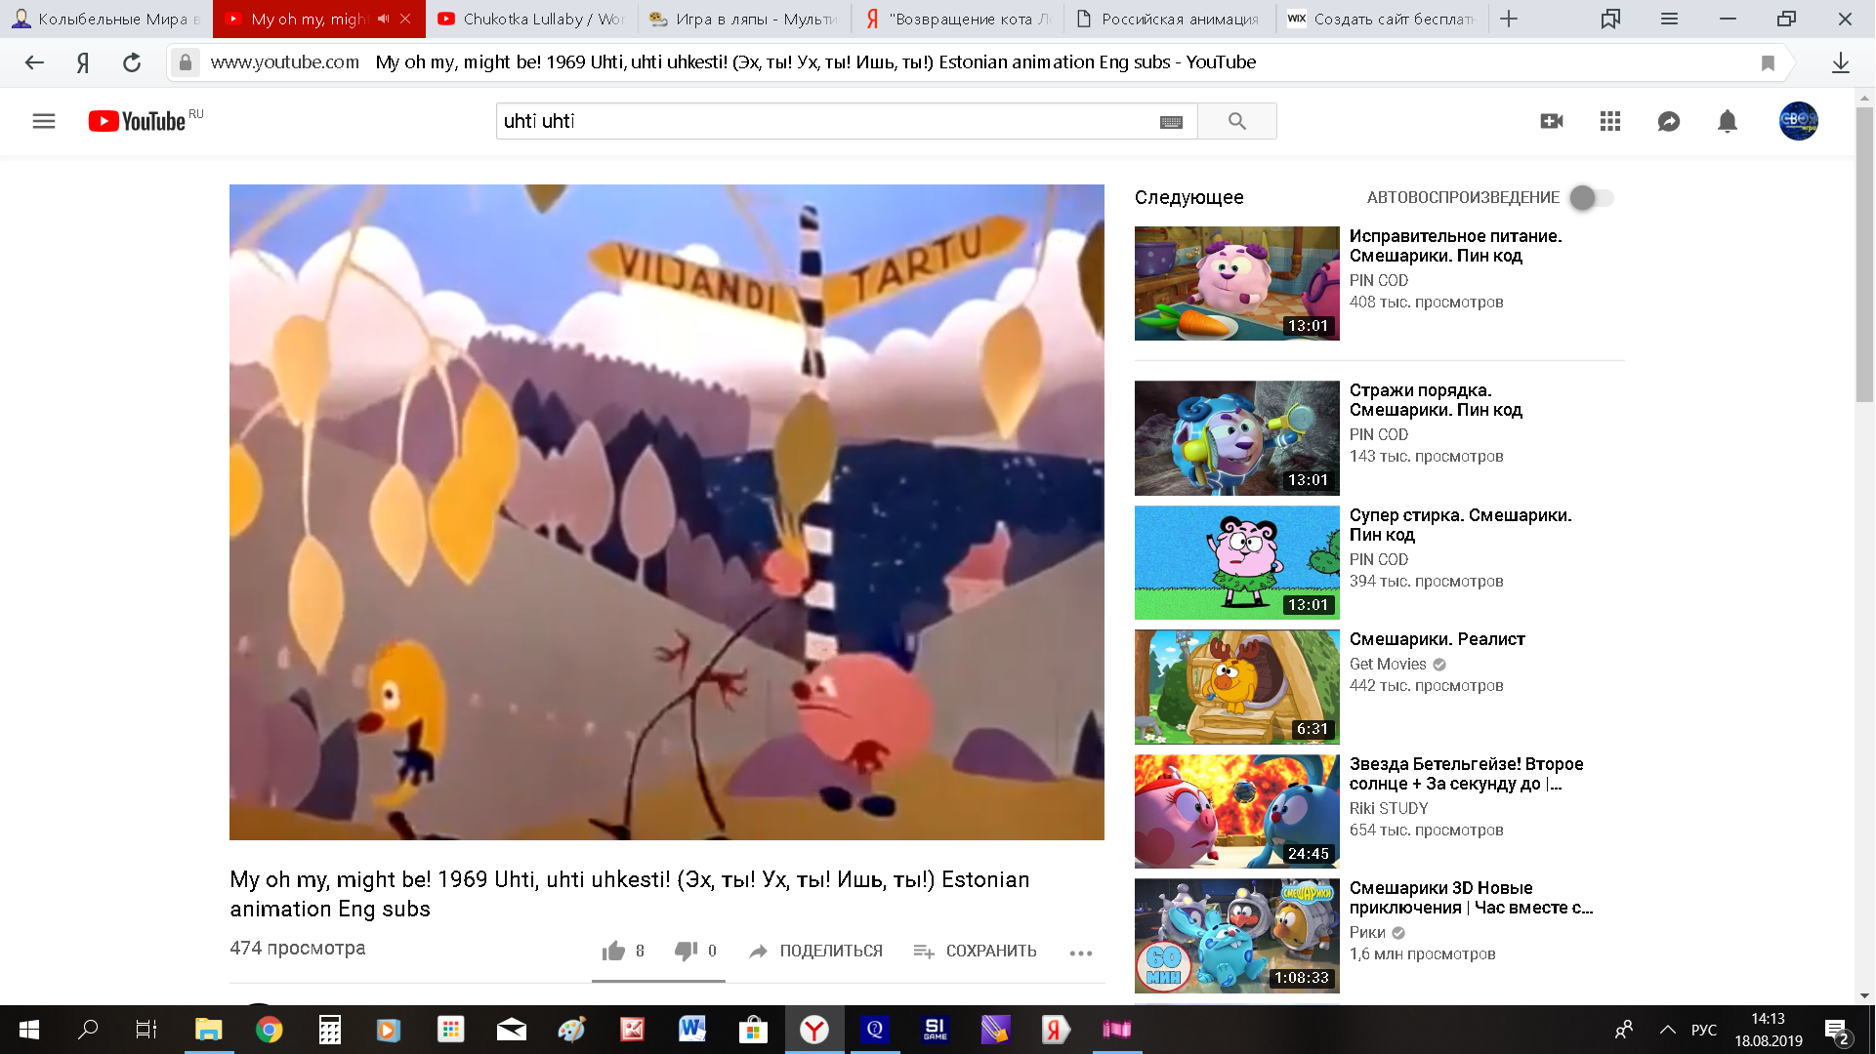Image resolution: width=1876 pixels, height=1054 pixels.
Task: Open the browser downloads arrow
Action: point(1841,62)
